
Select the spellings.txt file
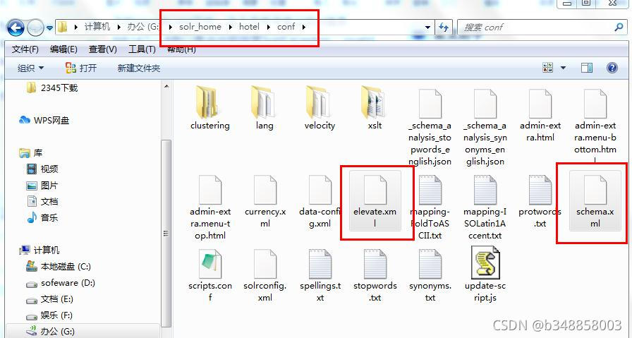pyautogui.click(x=320, y=275)
